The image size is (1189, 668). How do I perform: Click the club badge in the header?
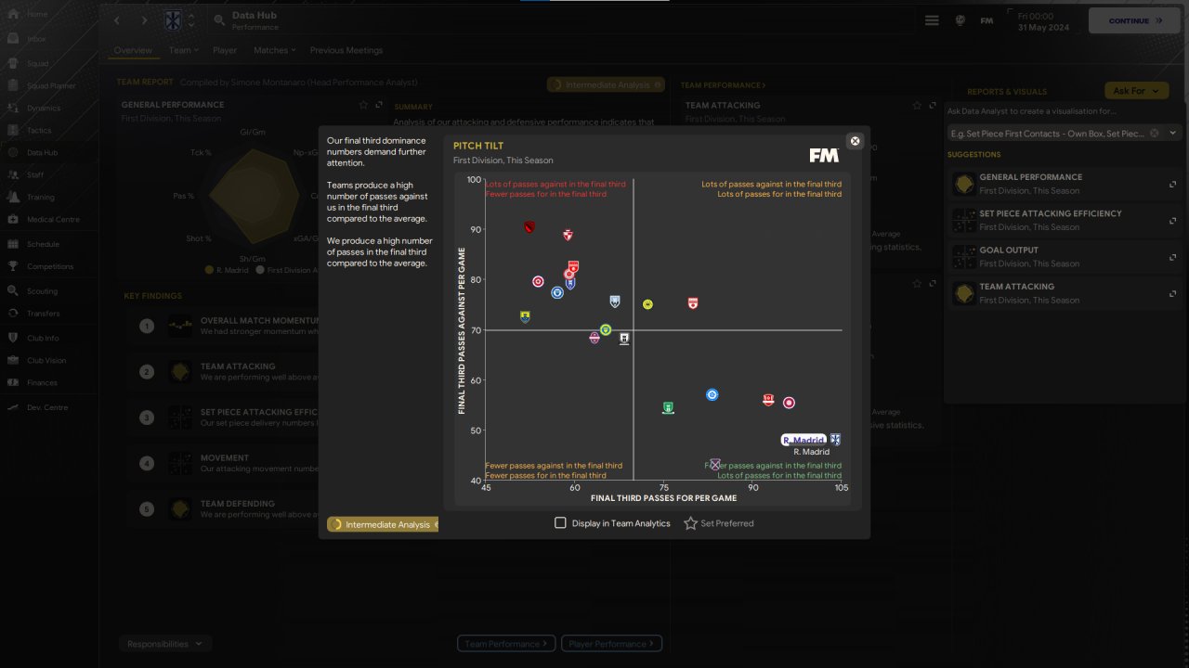(x=173, y=19)
